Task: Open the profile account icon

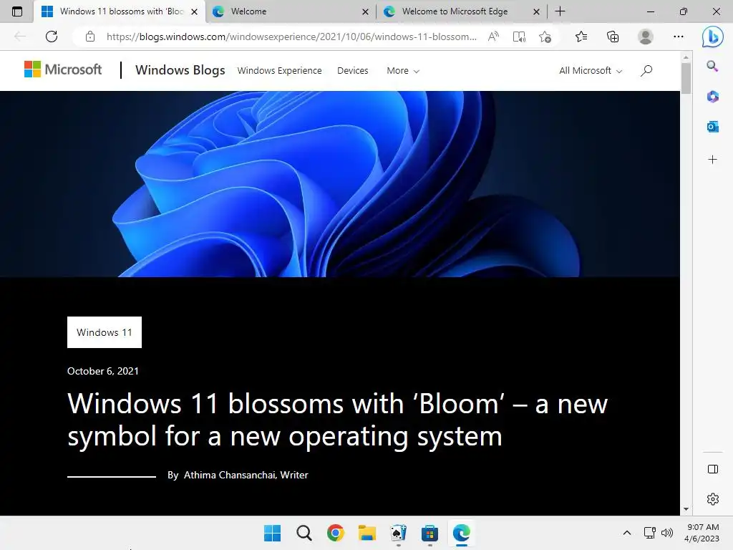Action: (646, 37)
